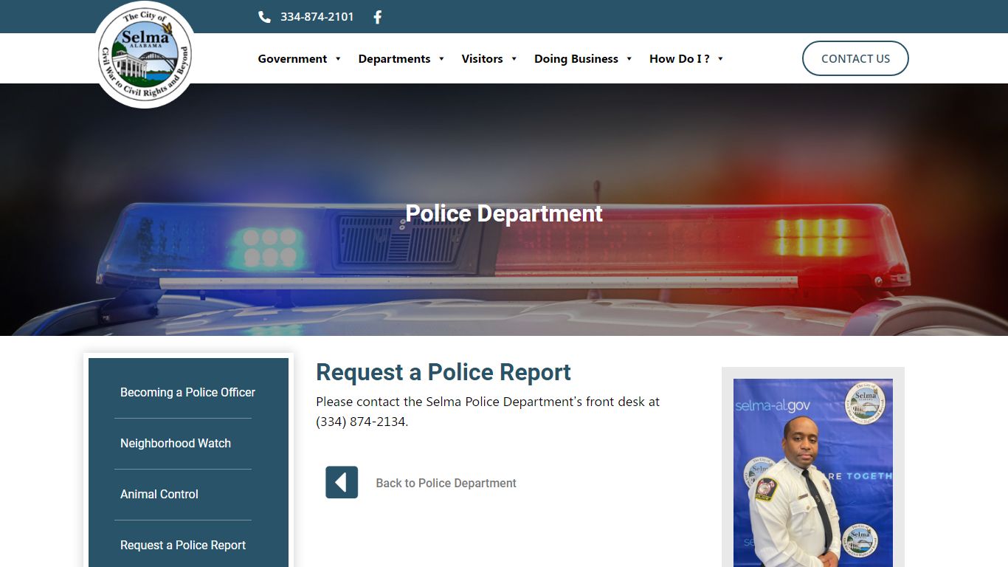Open Neighborhood Watch sidebar link

[176, 443]
